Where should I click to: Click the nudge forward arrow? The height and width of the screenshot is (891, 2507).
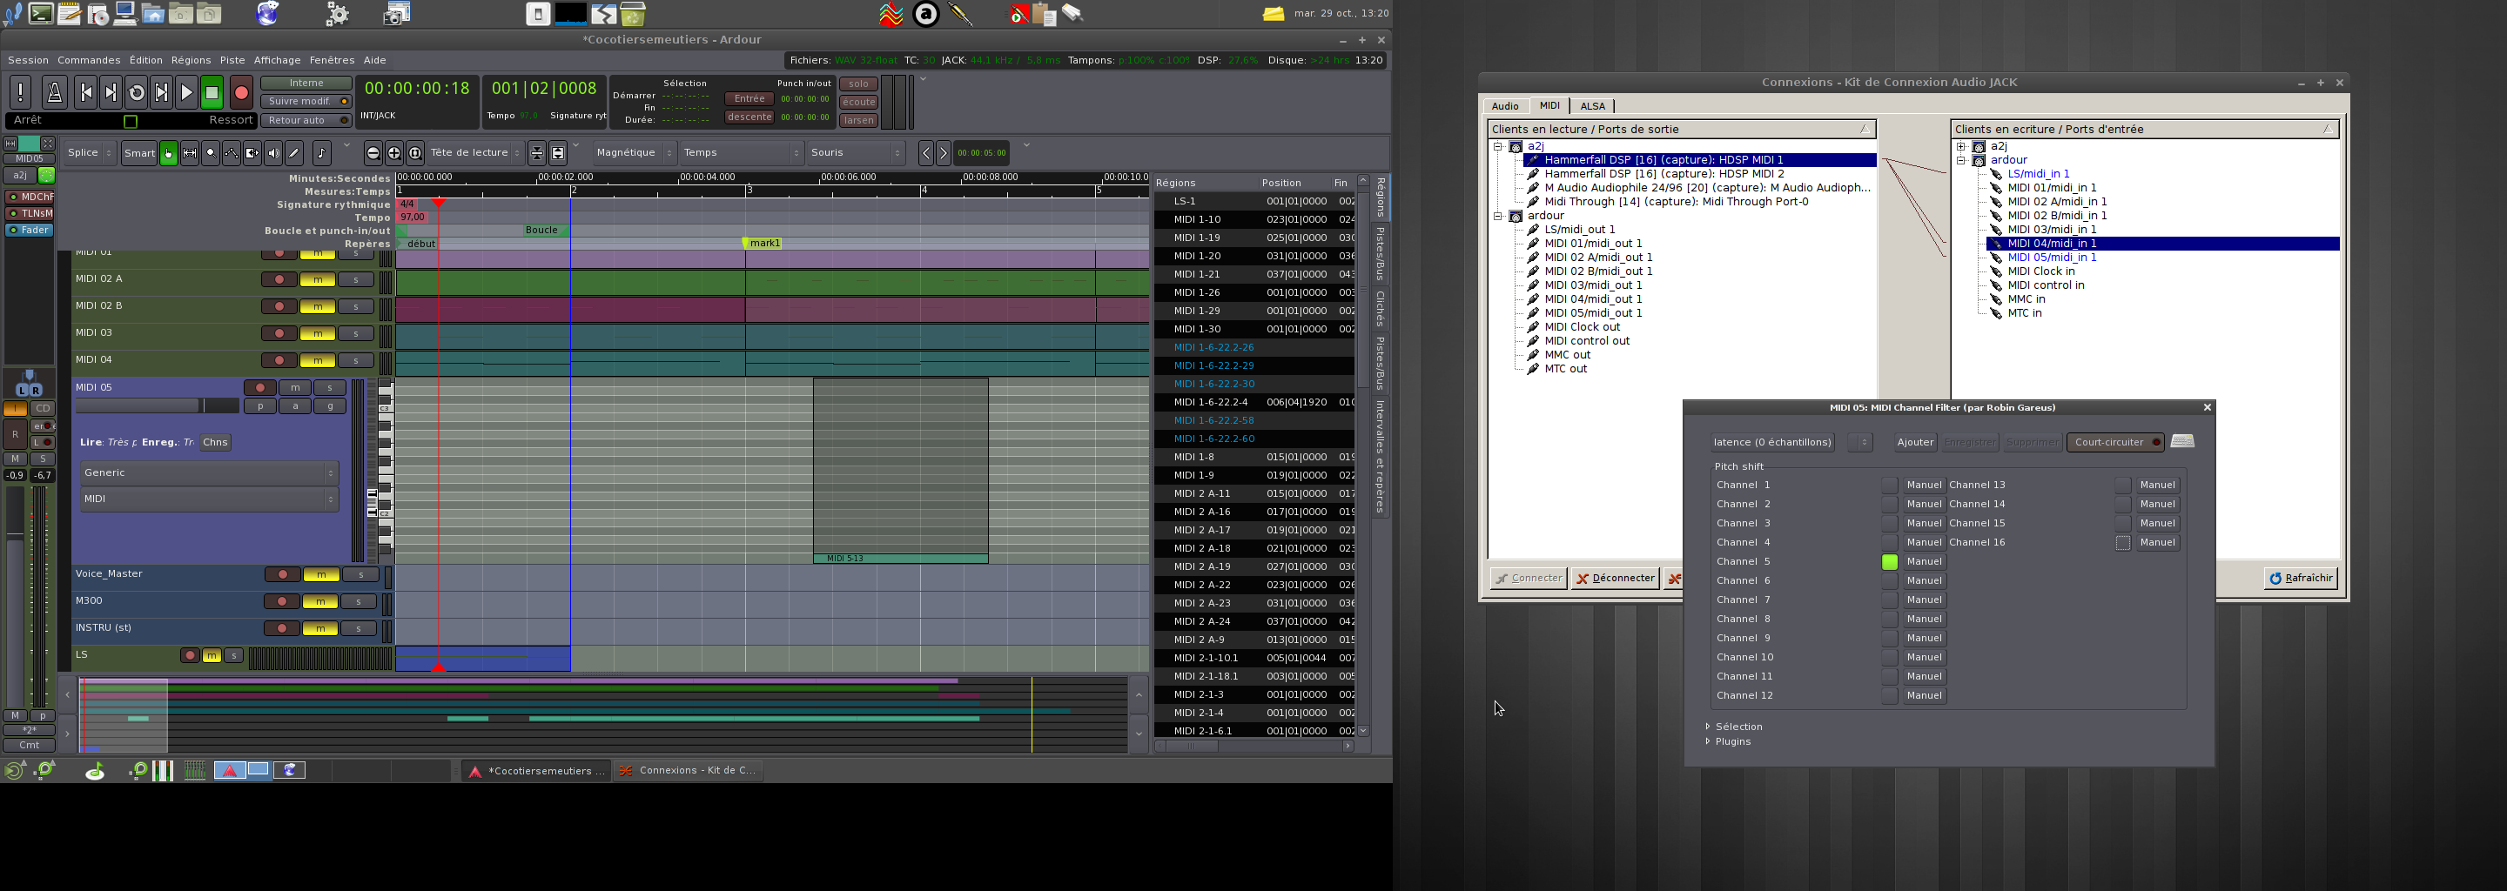[x=943, y=153]
